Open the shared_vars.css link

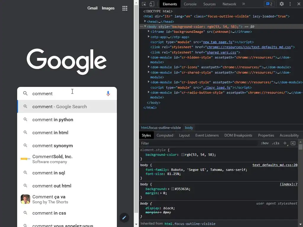tap(221, 52)
